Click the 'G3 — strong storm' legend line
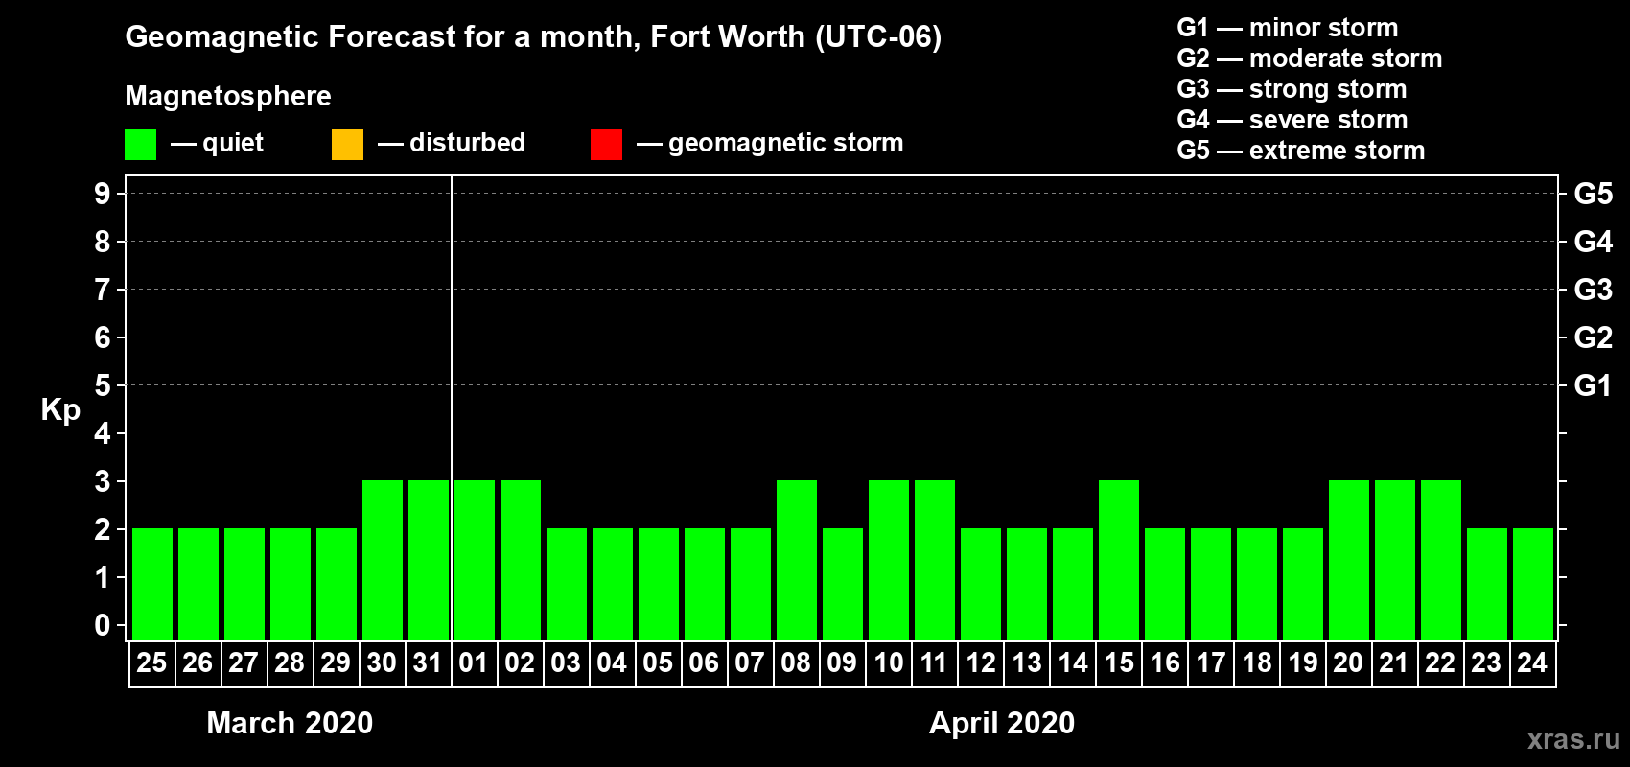 point(1292,89)
